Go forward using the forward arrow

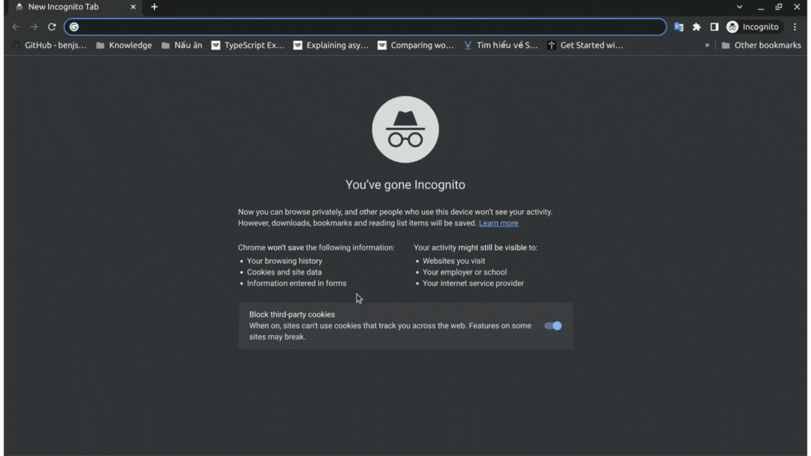34,27
